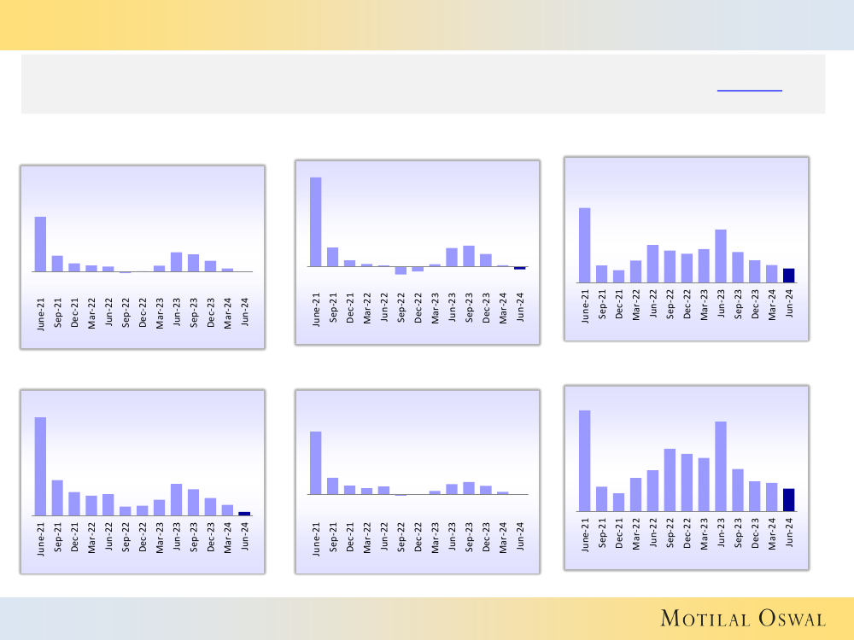Image resolution: width=854 pixels, height=640 pixels.
Task: Select the June-21 bar in bottom-middle chart
Action: pos(315,463)
